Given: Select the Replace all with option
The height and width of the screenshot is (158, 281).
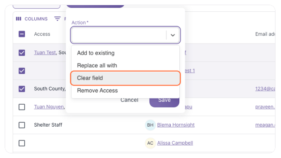Looking at the screenshot, I should (x=125, y=66).
